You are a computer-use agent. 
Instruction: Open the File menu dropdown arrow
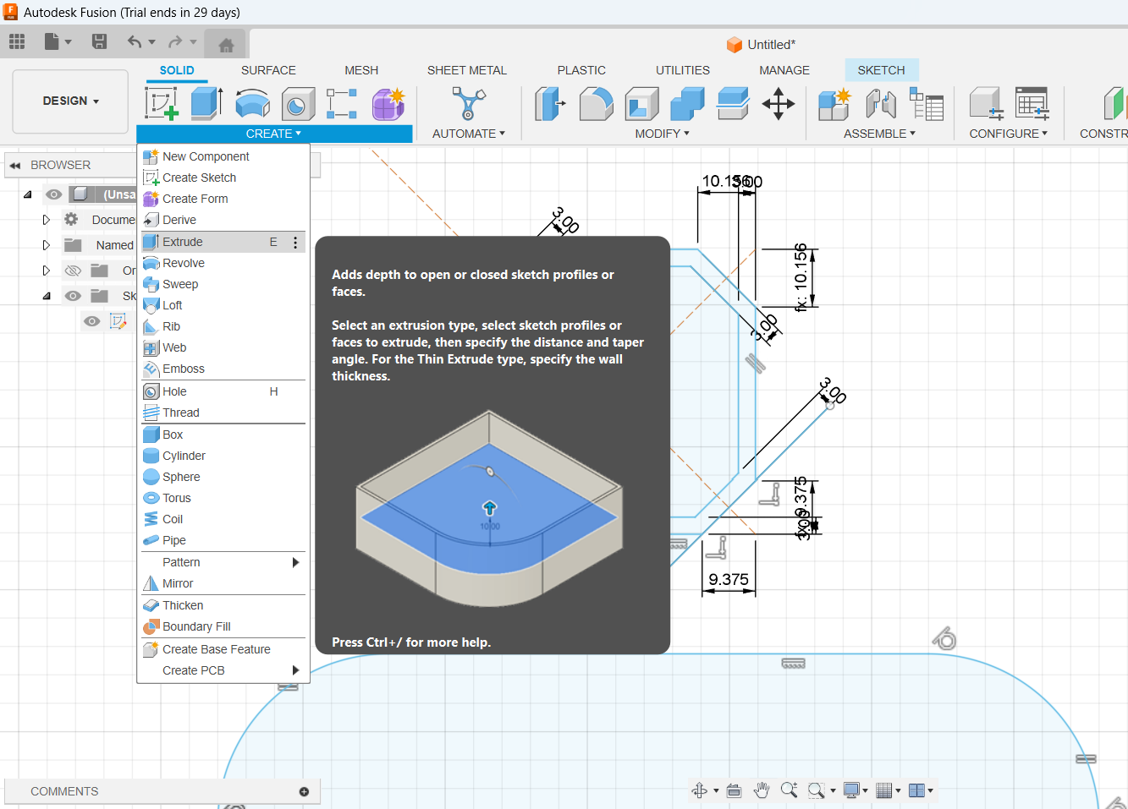(x=68, y=41)
